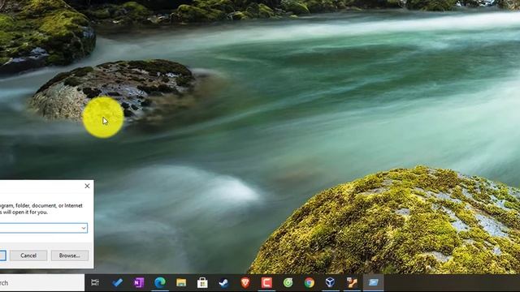This screenshot has width=520, height=292.
Task: Click the taskbar search box
Action: (42, 283)
